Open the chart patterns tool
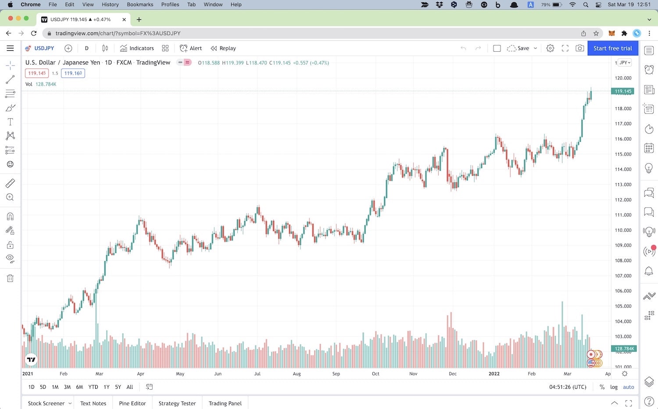Image resolution: width=658 pixels, height=409 pixels. [x=10, y=136]
